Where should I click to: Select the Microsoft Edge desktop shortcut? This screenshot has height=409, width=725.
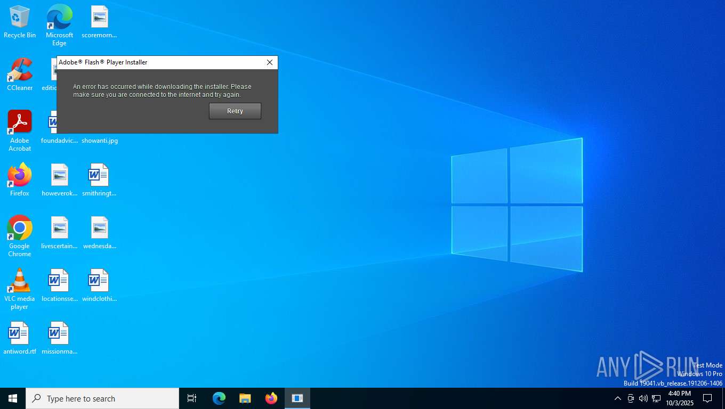tap(59, 25)
